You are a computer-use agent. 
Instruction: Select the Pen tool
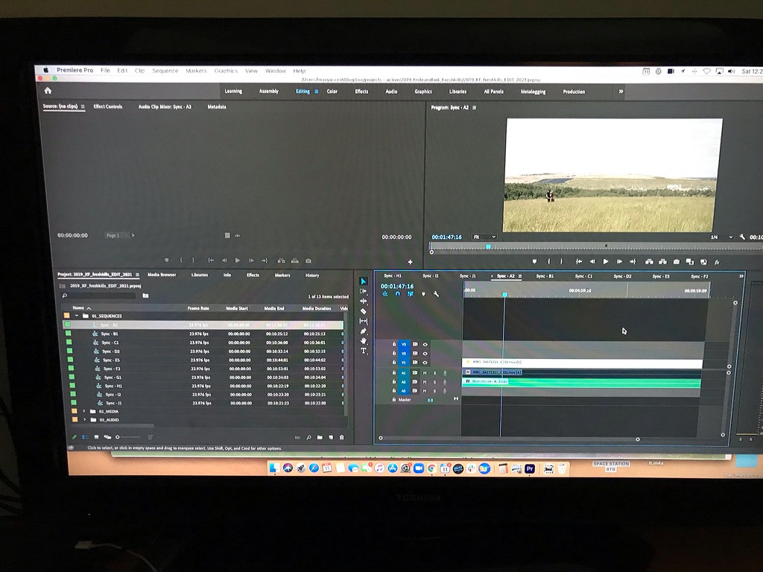pyautogui.click(x=363, y=331)
